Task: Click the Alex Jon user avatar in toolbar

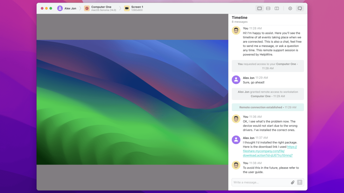Action: click(60, 8)
